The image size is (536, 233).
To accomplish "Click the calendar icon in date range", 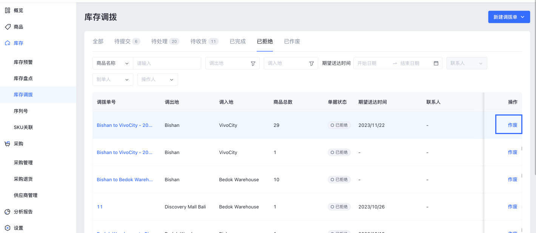I will [x=436, y=63].
